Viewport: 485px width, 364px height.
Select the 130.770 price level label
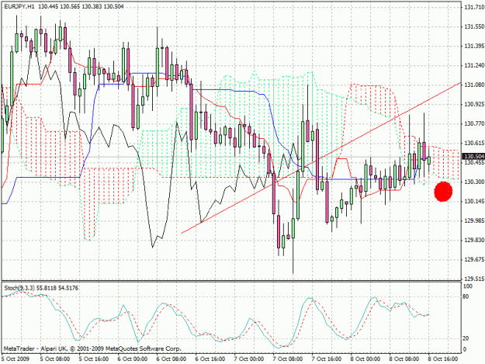click(474, 123)
